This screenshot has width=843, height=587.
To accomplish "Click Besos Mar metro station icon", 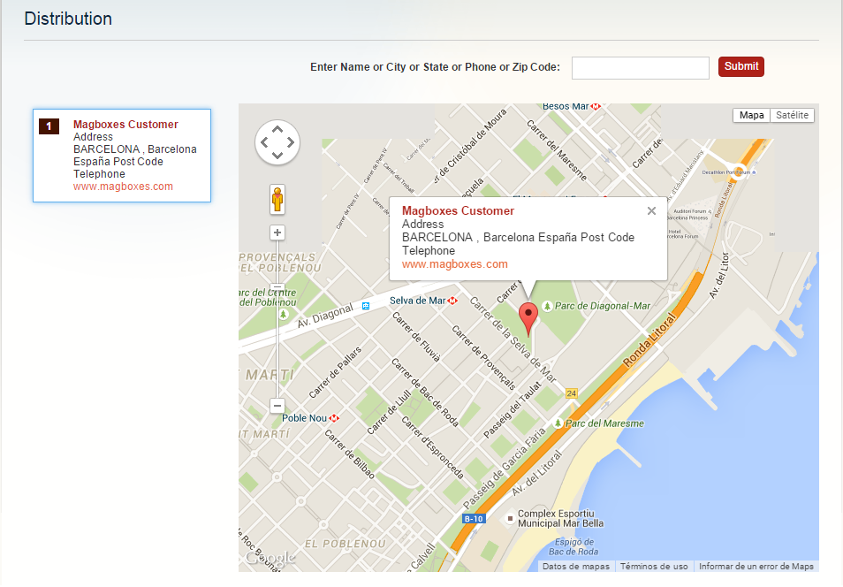I will (596, 107).
